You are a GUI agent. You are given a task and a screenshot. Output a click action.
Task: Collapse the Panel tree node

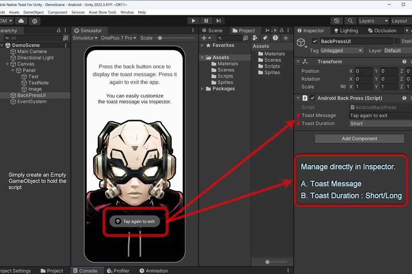tap(13, 70)
